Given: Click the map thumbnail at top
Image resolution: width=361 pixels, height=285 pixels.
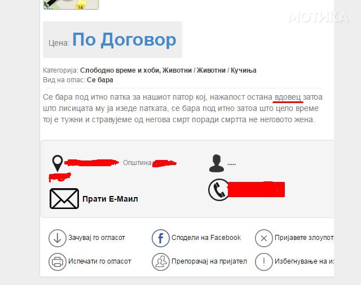Looking at the screenshot, I should click(x=71, y=5).
